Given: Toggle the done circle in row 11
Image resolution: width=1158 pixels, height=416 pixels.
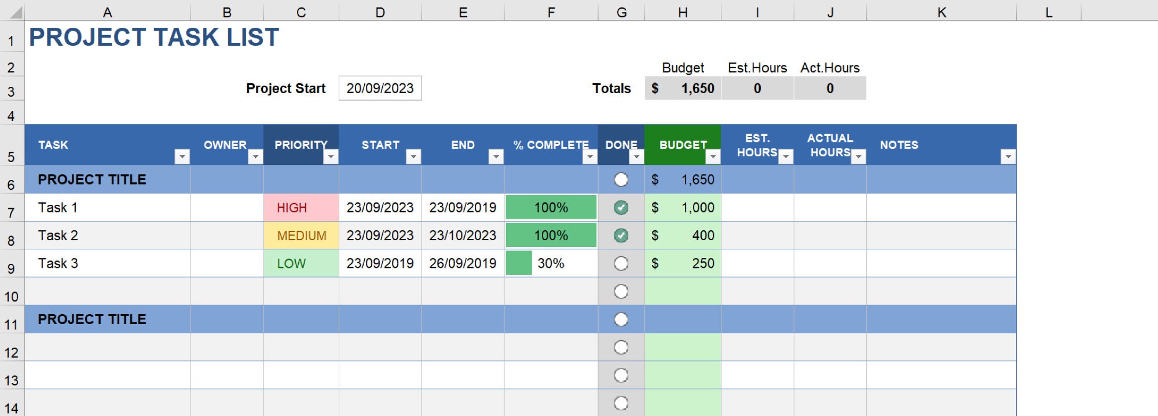Looking at the screenshot, I should 621,319.
